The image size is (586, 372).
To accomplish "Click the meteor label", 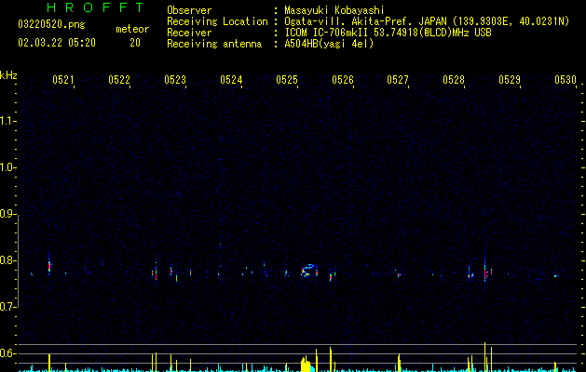I will tap(132, 29).
